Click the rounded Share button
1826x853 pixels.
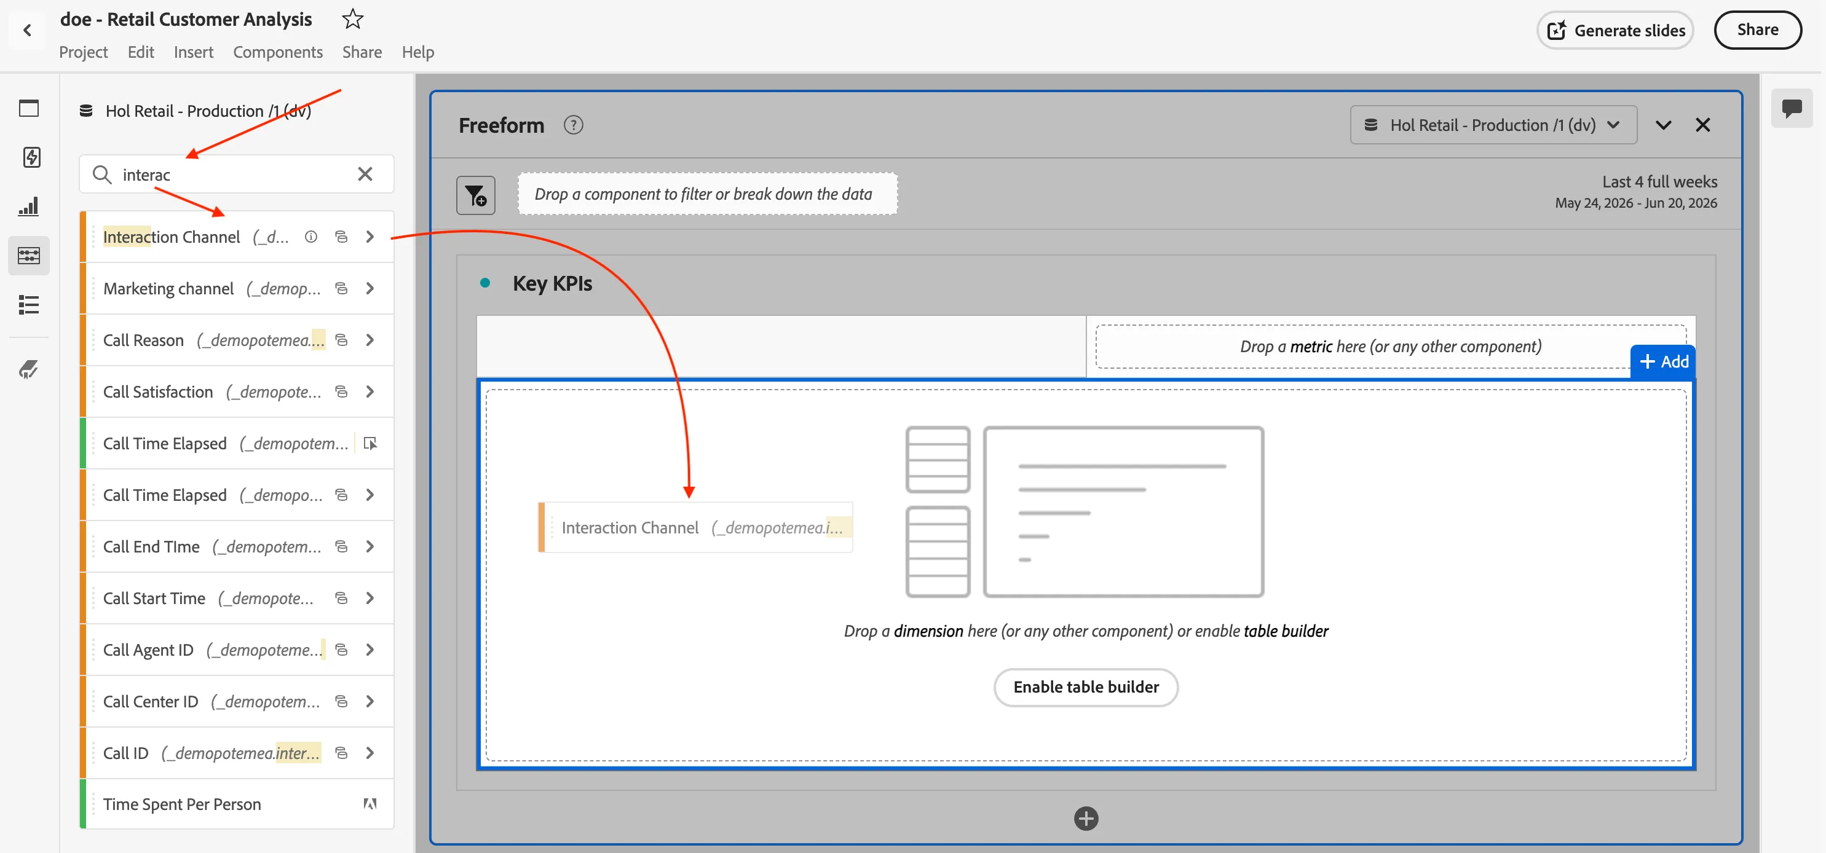(1757, 29)
